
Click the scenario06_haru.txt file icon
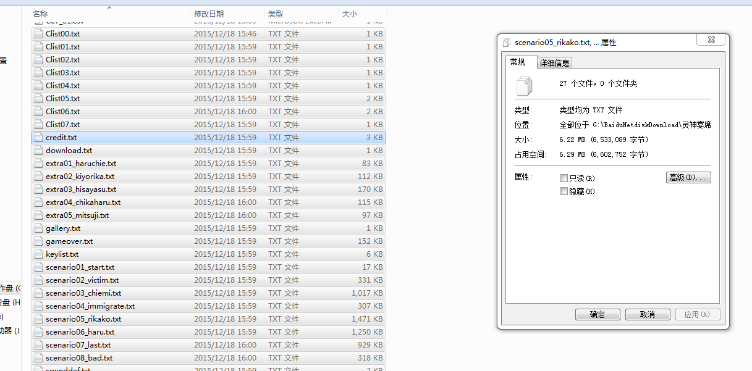[38, 332]
